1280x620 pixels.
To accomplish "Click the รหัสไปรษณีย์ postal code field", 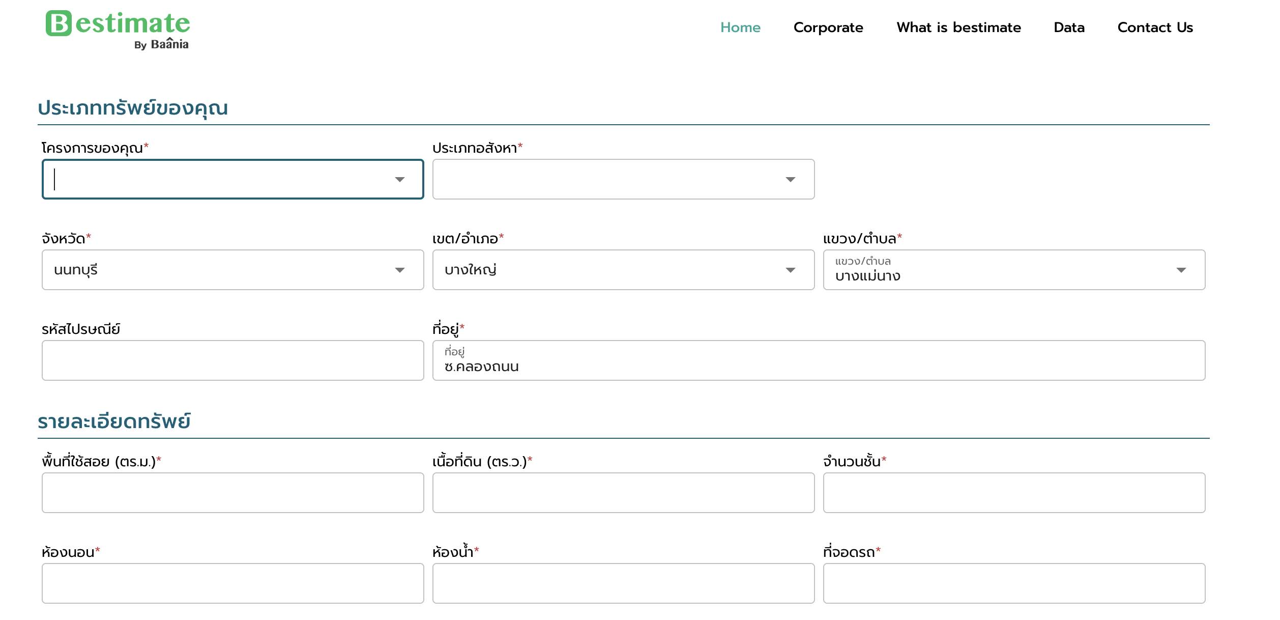I will click(x=232, y=360).
